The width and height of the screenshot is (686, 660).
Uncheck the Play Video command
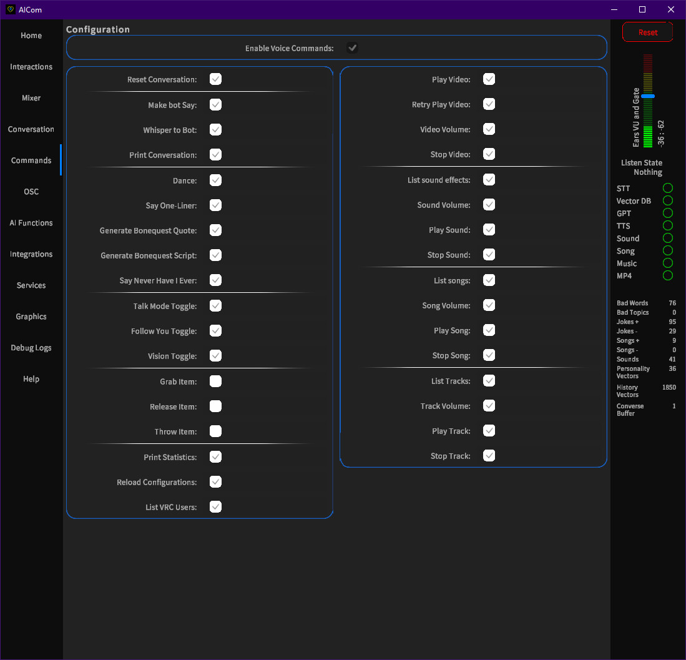coord(489,79)
